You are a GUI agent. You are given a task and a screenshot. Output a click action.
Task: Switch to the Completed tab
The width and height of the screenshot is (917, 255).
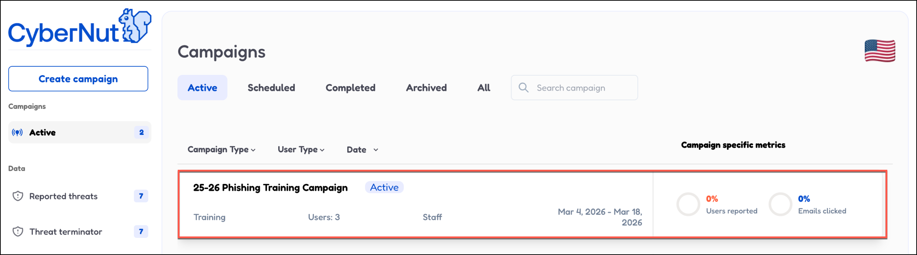click(x=350, y=88)
